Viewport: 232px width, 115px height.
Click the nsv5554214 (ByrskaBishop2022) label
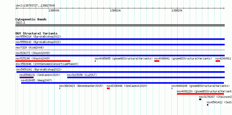coord(38,37)
